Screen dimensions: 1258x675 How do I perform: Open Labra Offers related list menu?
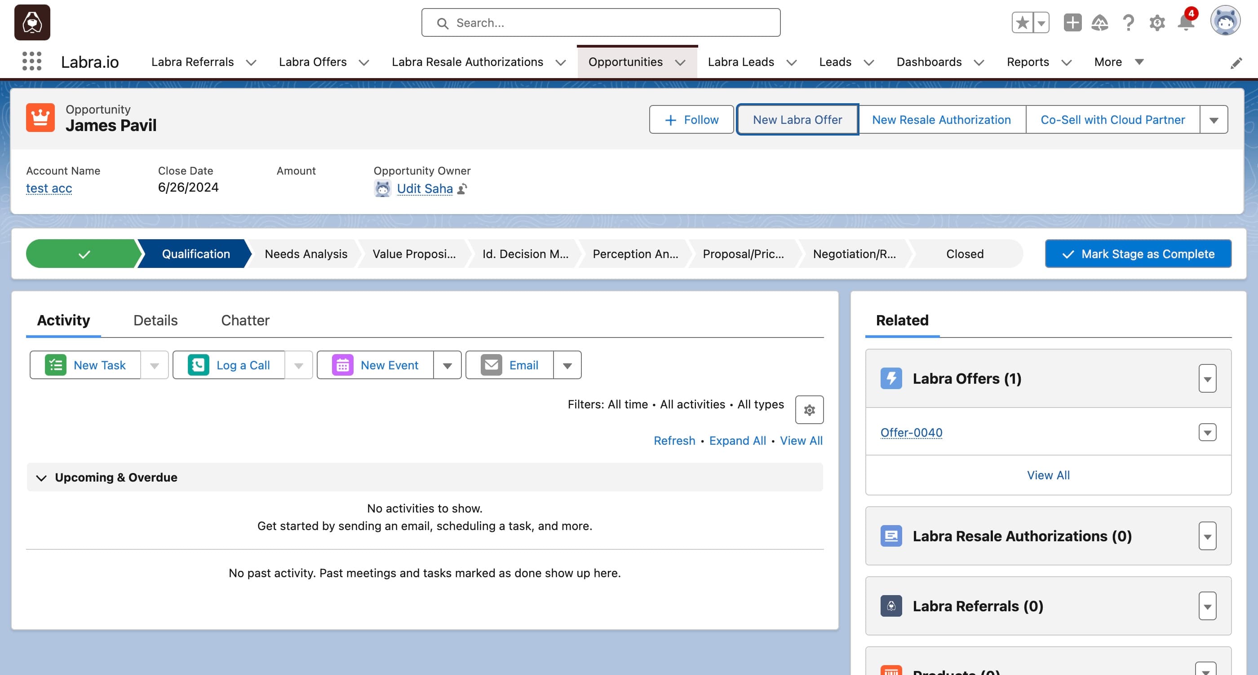[x=1207, y=378]
